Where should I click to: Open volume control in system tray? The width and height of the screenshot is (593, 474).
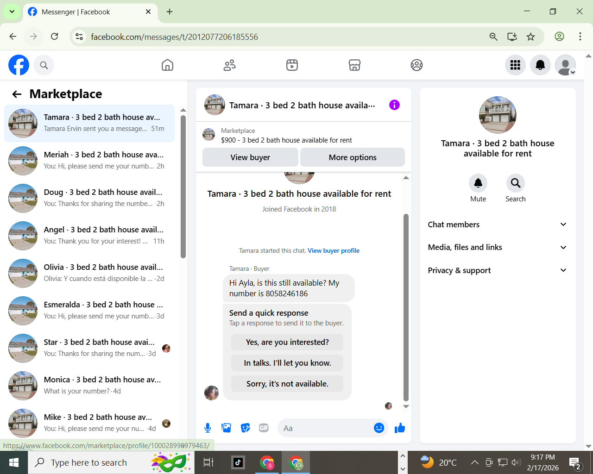(516, 462)
